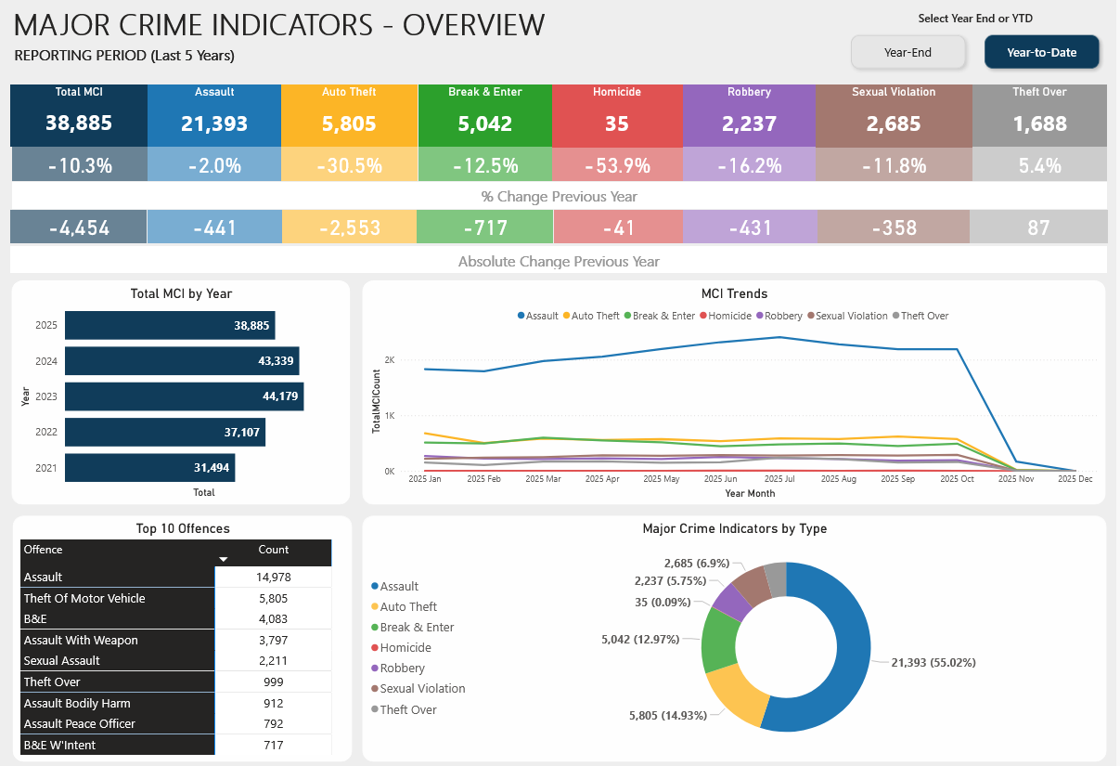
Task: Select the Robbery dot in the donut chart legend
Action: coord(375,669)
